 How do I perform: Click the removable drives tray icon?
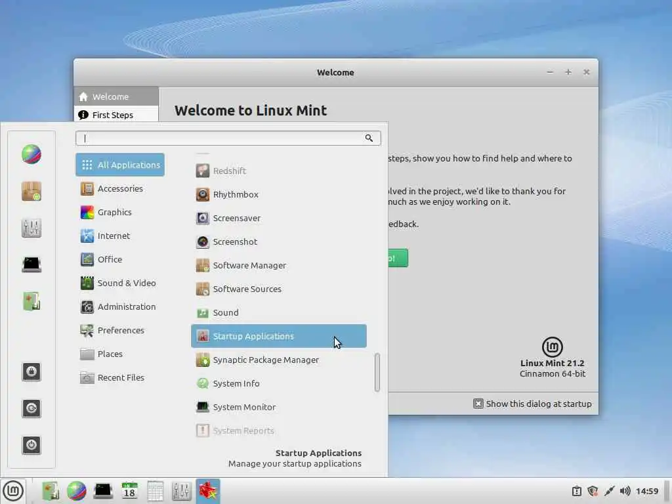coord(577,491)
